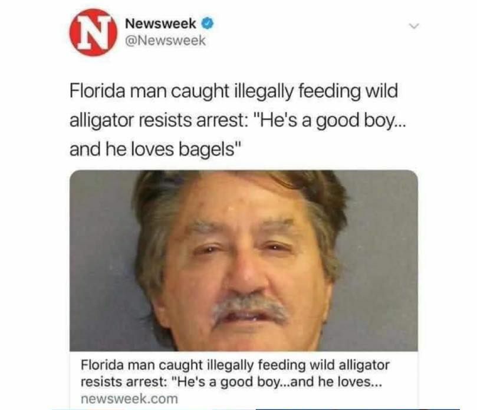The image size is (477, 410).
Task: Click the word "bagels" in the tweet
Action: [206, 150]
